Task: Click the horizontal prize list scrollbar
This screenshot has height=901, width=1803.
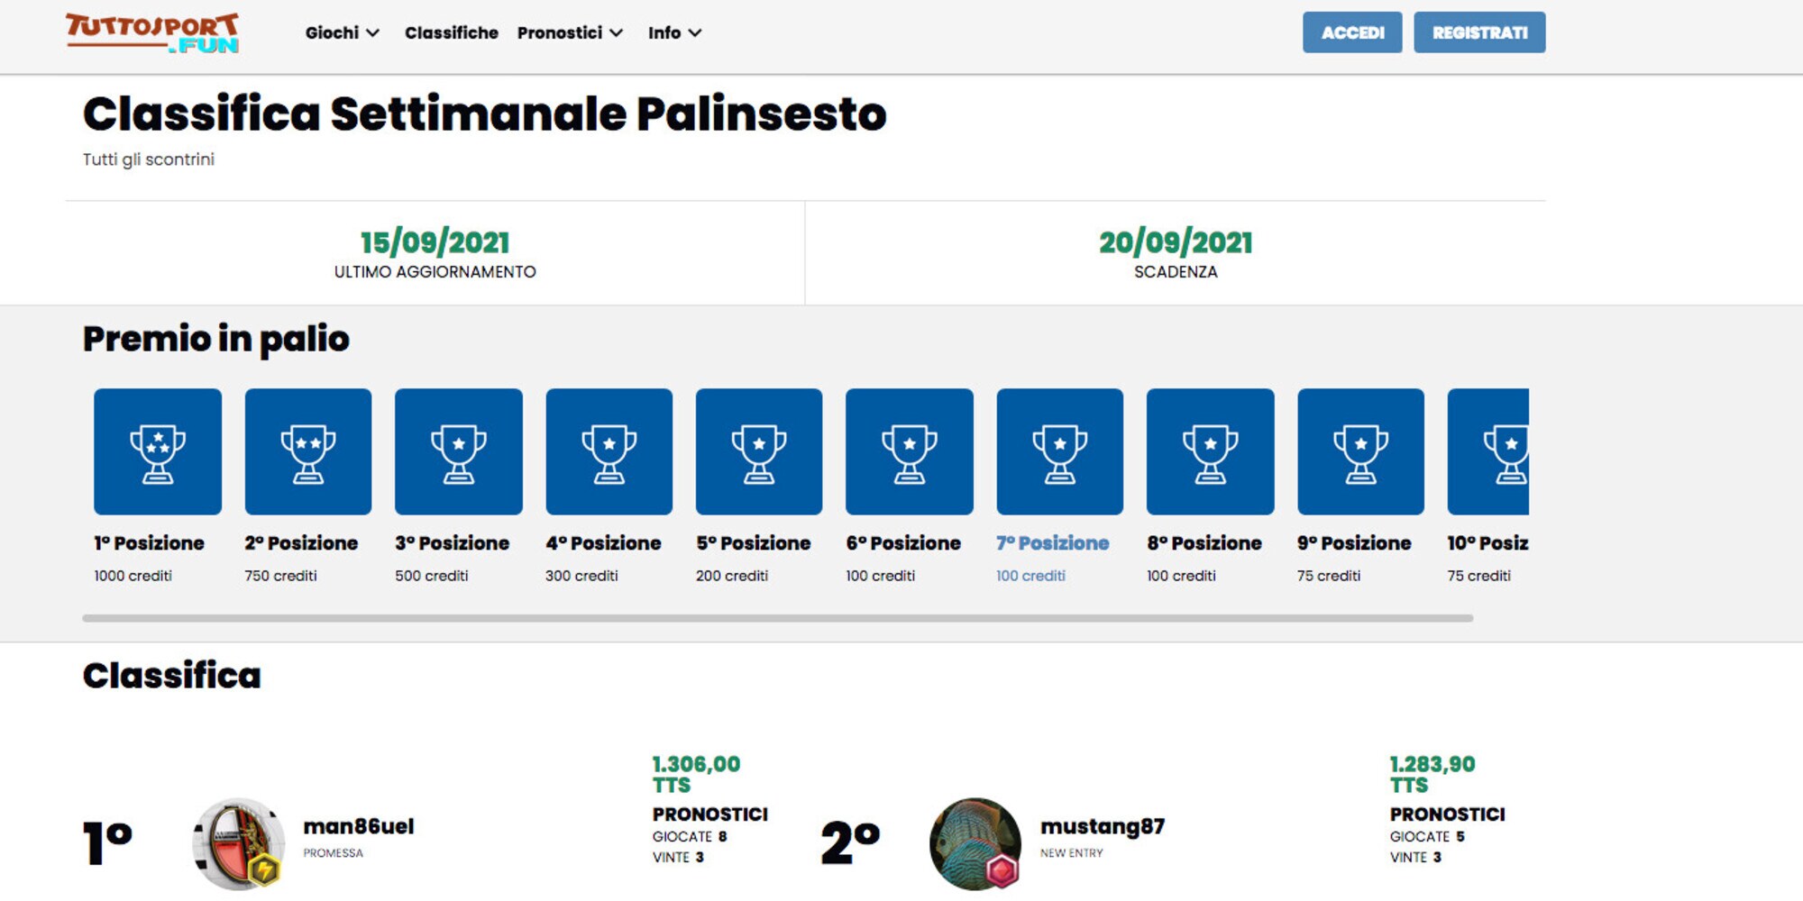Action: 778,618
